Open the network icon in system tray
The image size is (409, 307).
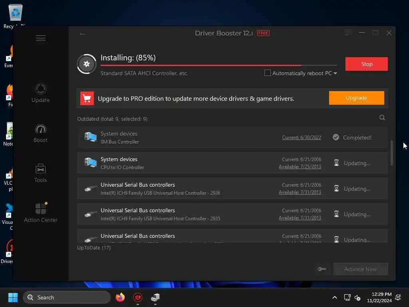(x=347, y=297)
